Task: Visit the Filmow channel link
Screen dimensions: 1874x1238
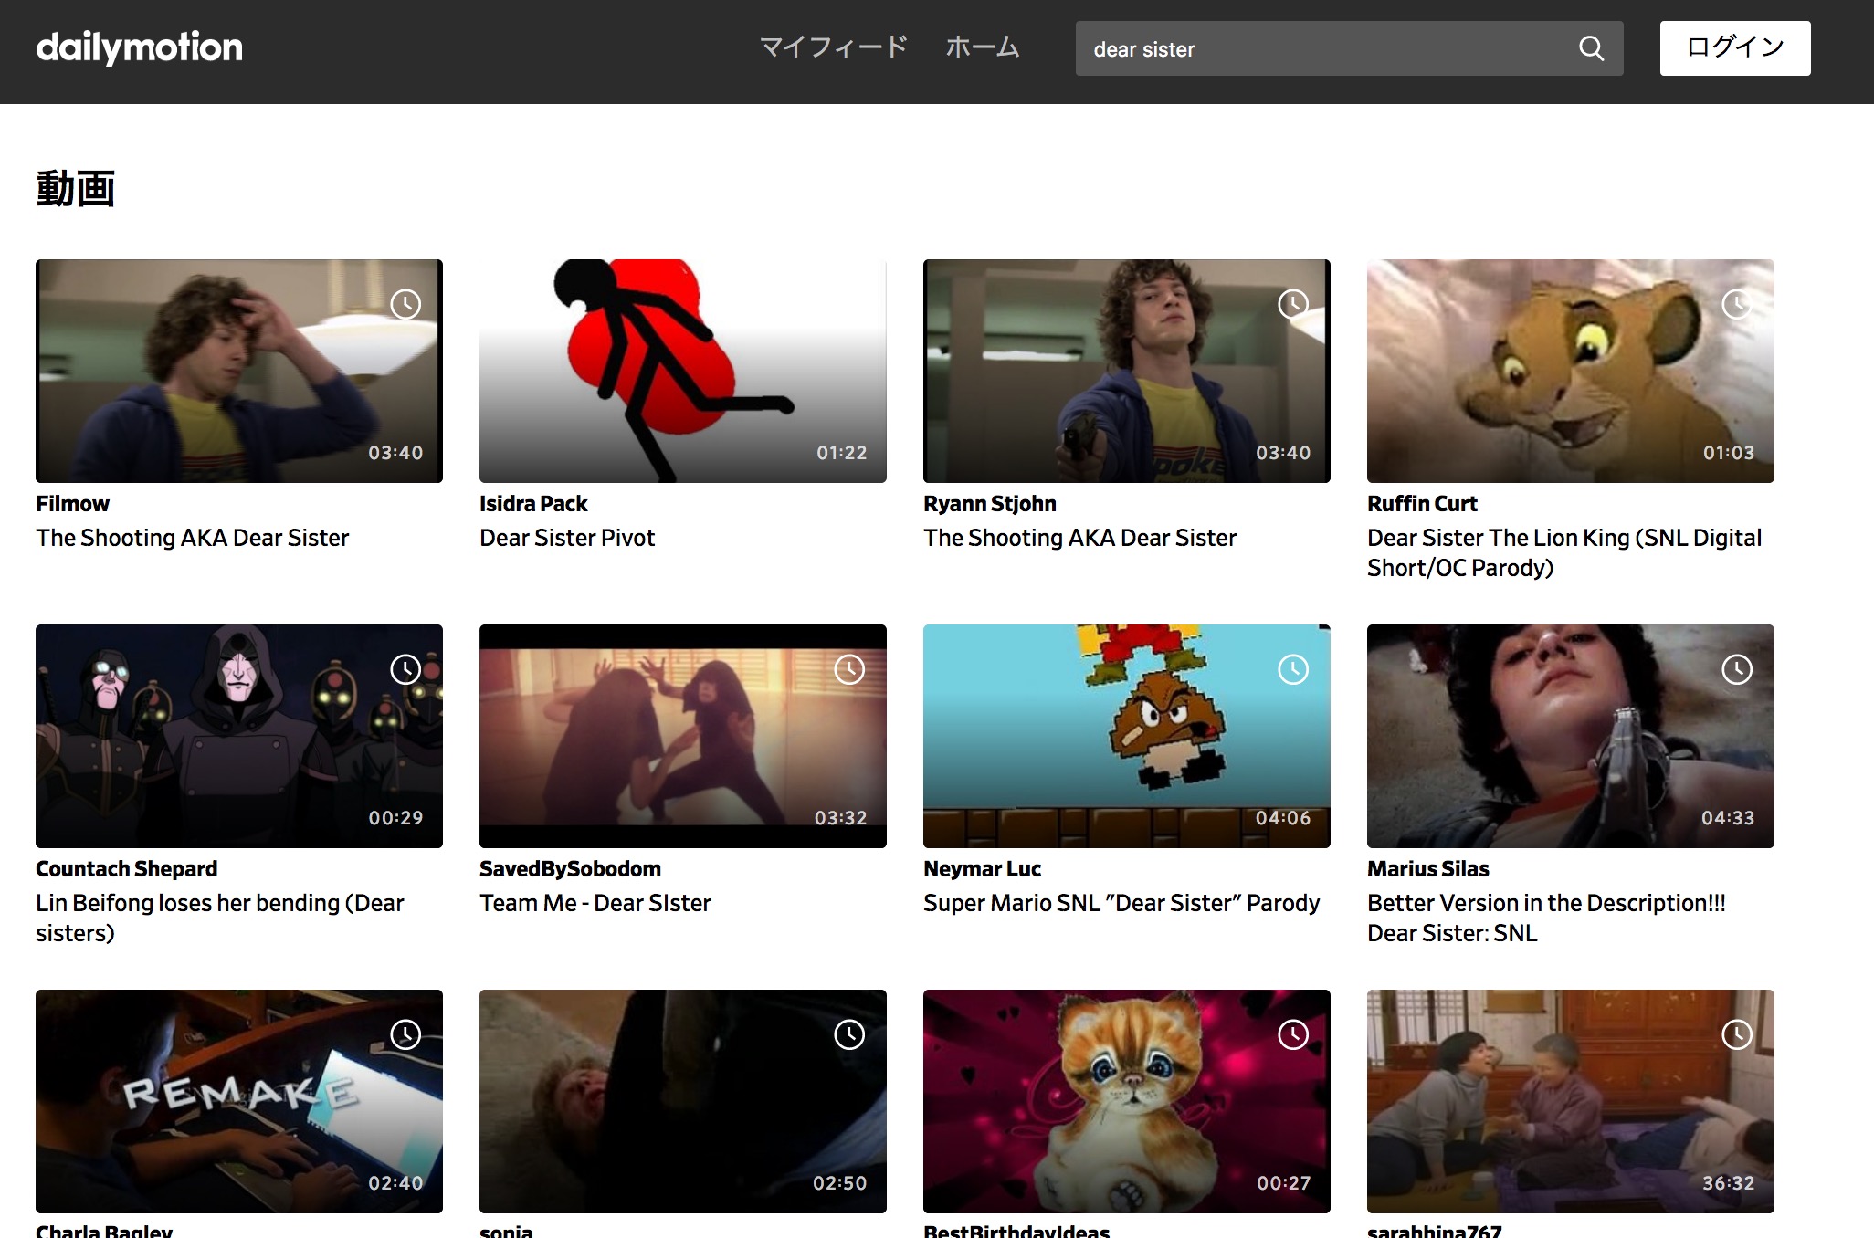Action: pos(72,504)
